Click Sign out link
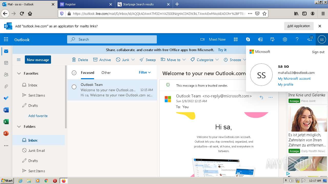The width and height of the screenshot is (328, 184). click(318, 52)
